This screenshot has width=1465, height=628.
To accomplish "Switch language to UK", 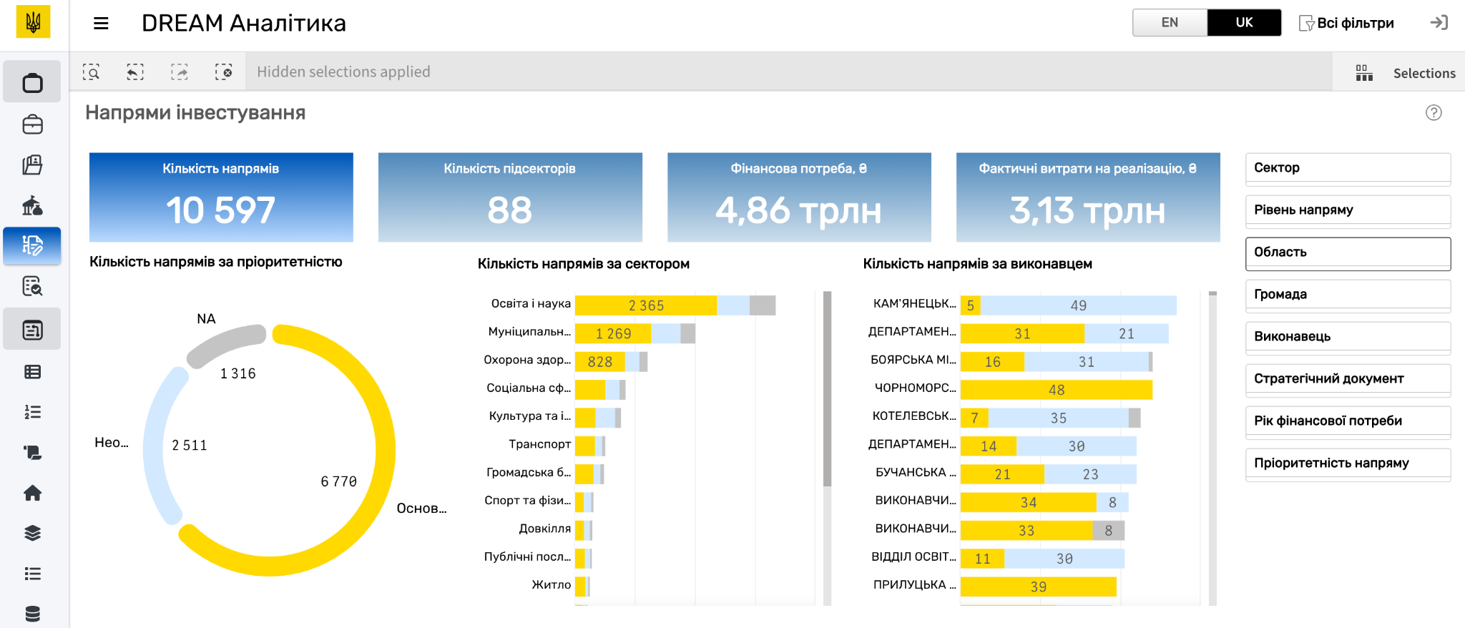I will tap(1244, 23).
